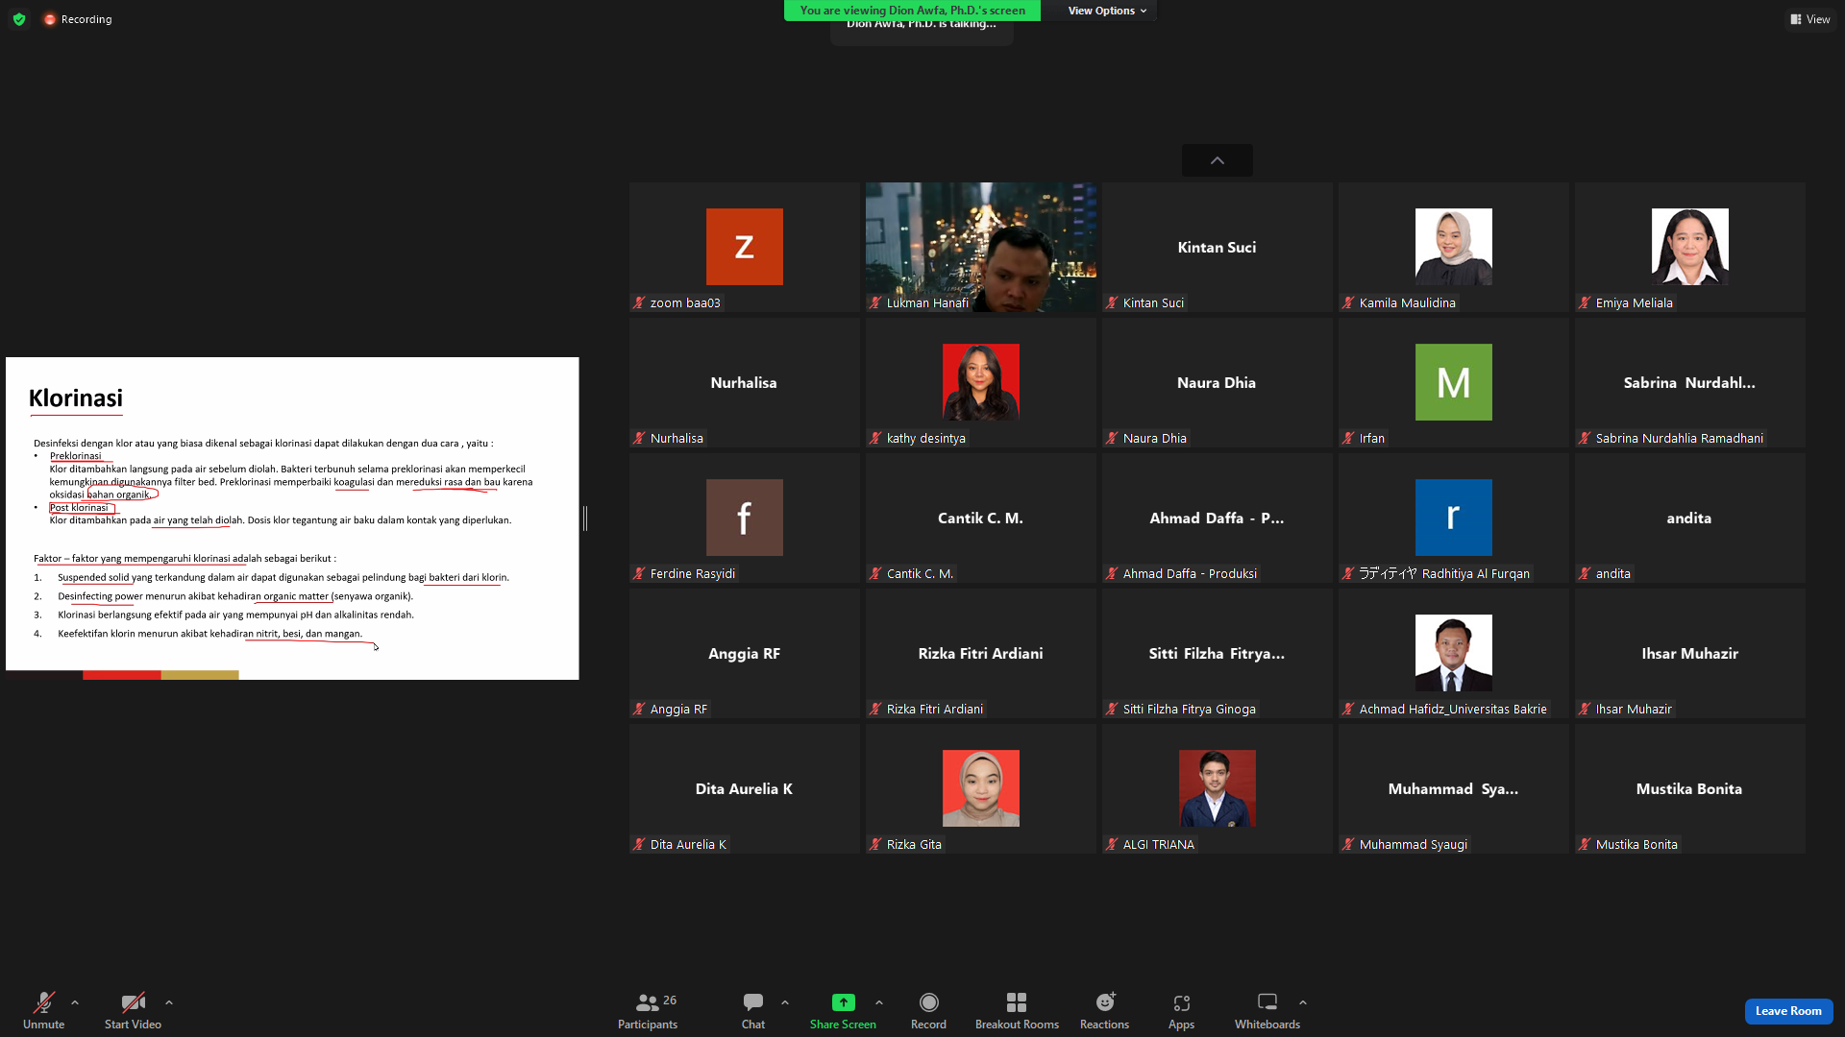Click the muted mic icon beside Dita Aurelia K

click(x=640, y=844)
